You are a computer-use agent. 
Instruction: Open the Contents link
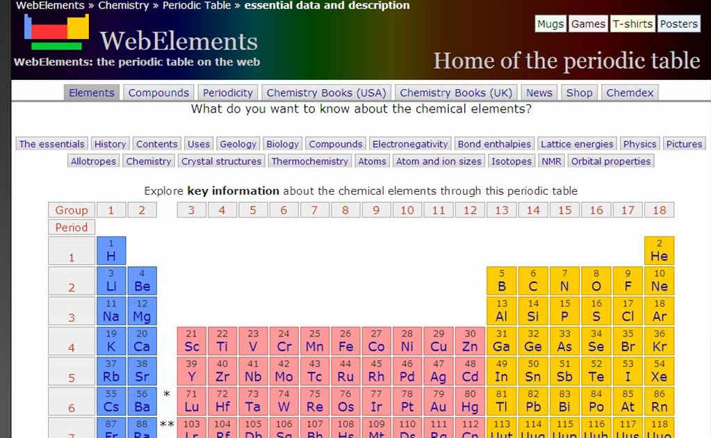click(x=157, y=144)
